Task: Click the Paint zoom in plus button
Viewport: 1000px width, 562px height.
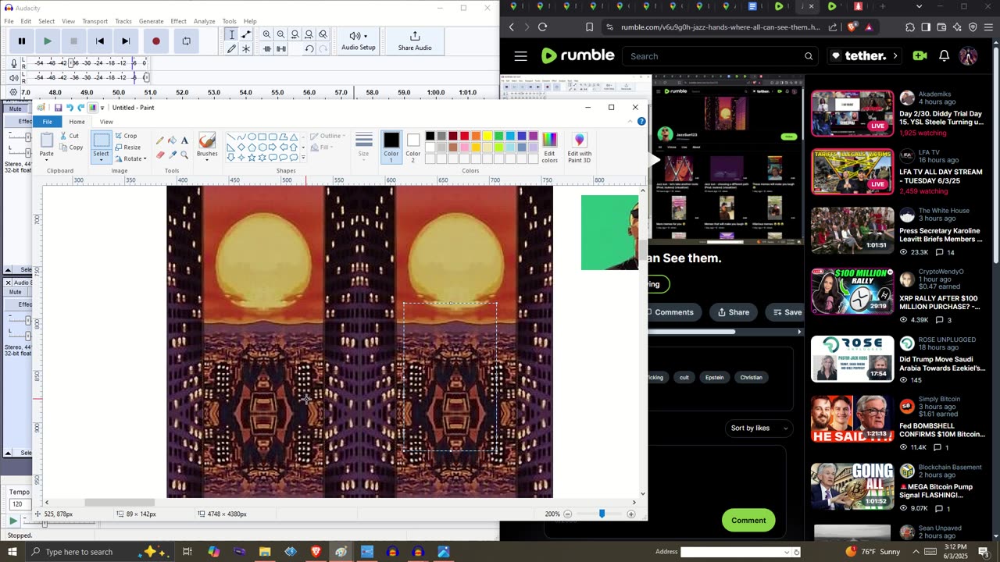Action: point(631,514)
